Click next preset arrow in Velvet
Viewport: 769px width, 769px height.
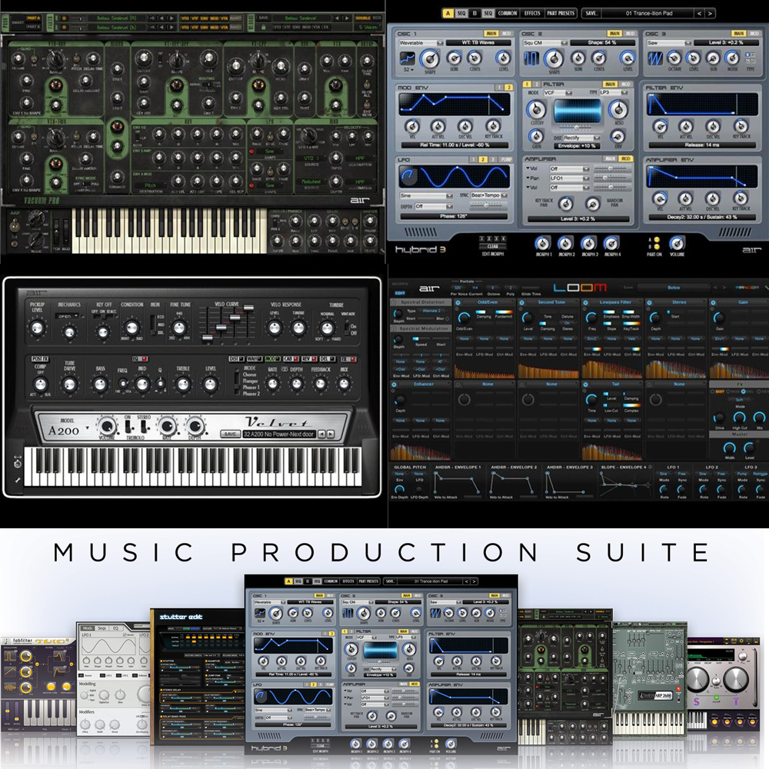tap(331, 434)
